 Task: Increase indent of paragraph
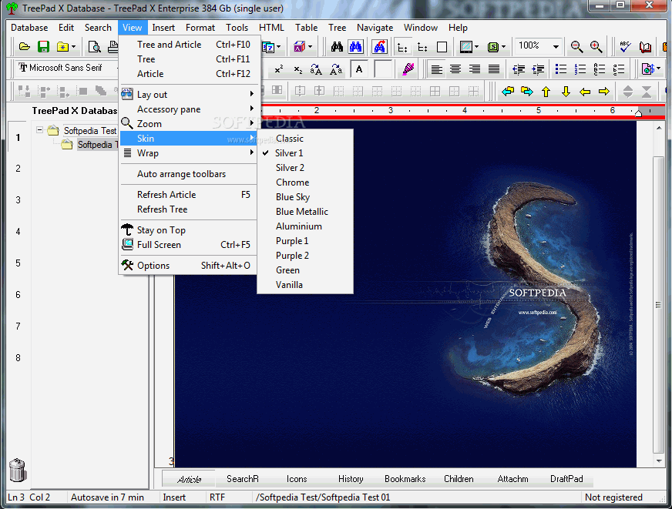(x=538, y=69)
